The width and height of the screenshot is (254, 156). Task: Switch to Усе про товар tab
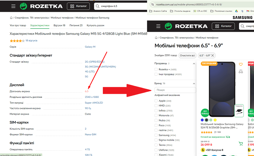tap(18, 25)
